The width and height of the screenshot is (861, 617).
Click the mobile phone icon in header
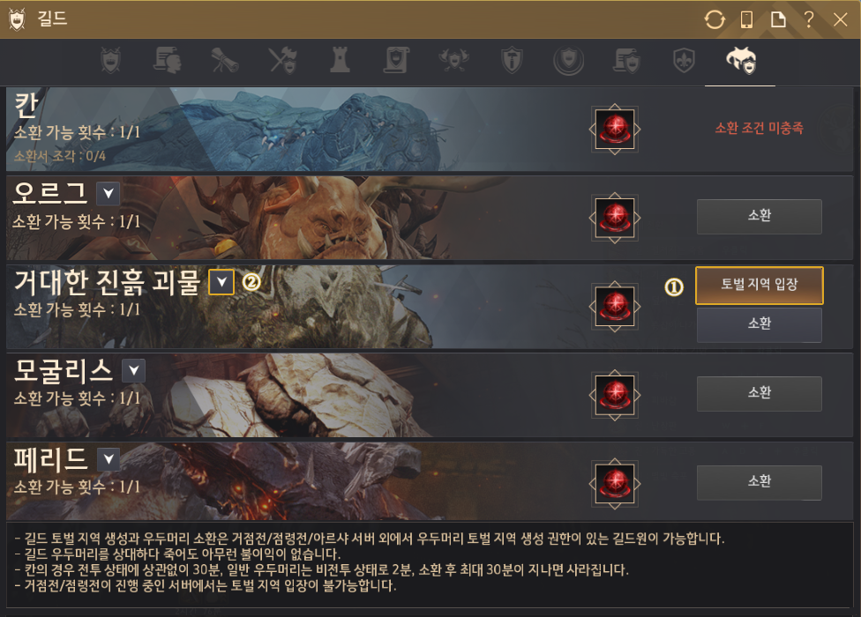pyautogui.click(x=746, y=19)
